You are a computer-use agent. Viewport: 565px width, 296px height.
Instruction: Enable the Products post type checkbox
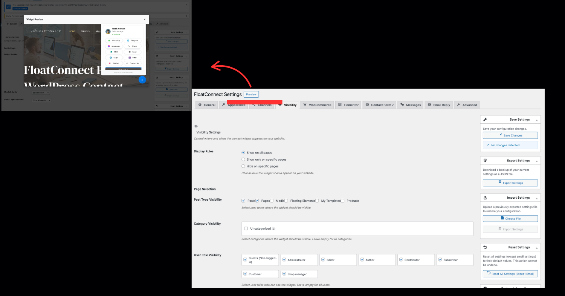pos(343,201)
